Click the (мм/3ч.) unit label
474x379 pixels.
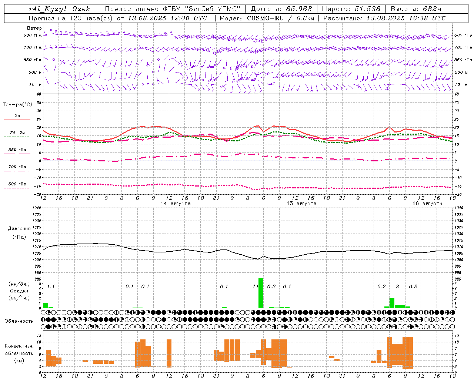coord(19,284)
